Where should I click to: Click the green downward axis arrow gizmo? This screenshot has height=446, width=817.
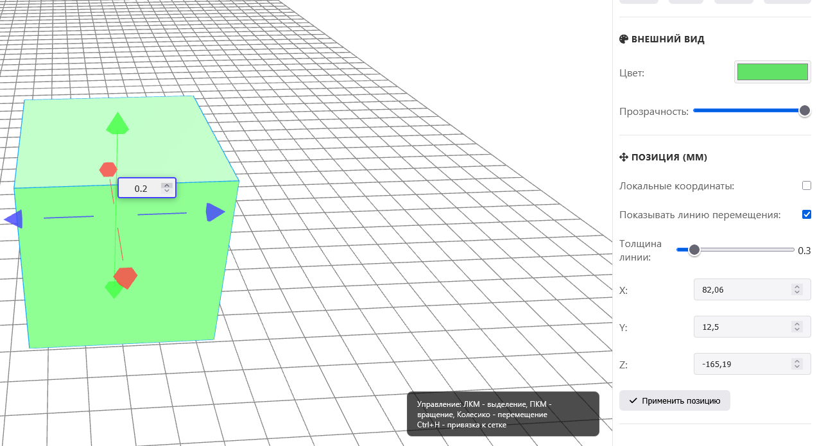coord(114,289)
